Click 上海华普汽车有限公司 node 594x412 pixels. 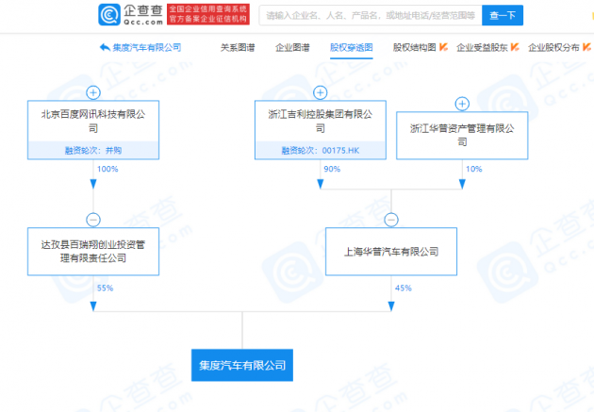click(391, 252)
